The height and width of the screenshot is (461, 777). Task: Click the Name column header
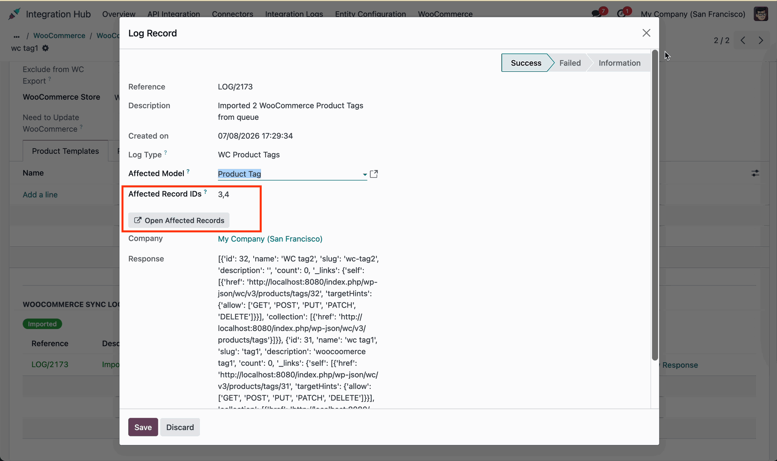tap(33, 173)
